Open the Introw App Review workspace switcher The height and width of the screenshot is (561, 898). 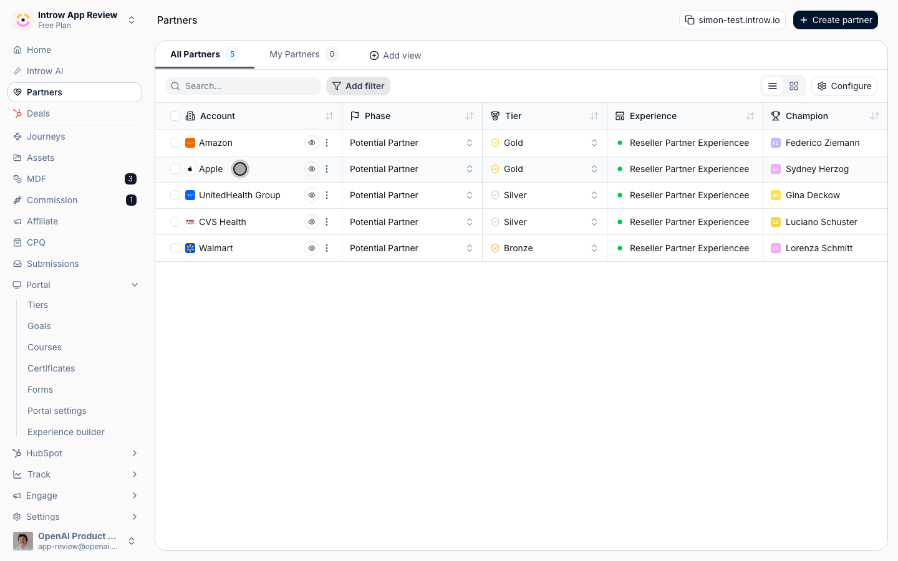tap(75, 20)
